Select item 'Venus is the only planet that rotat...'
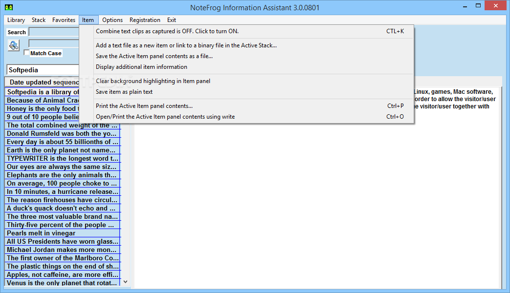Image resolution: width=510 pixels, height=293 pixels. [x=63, y=283]
